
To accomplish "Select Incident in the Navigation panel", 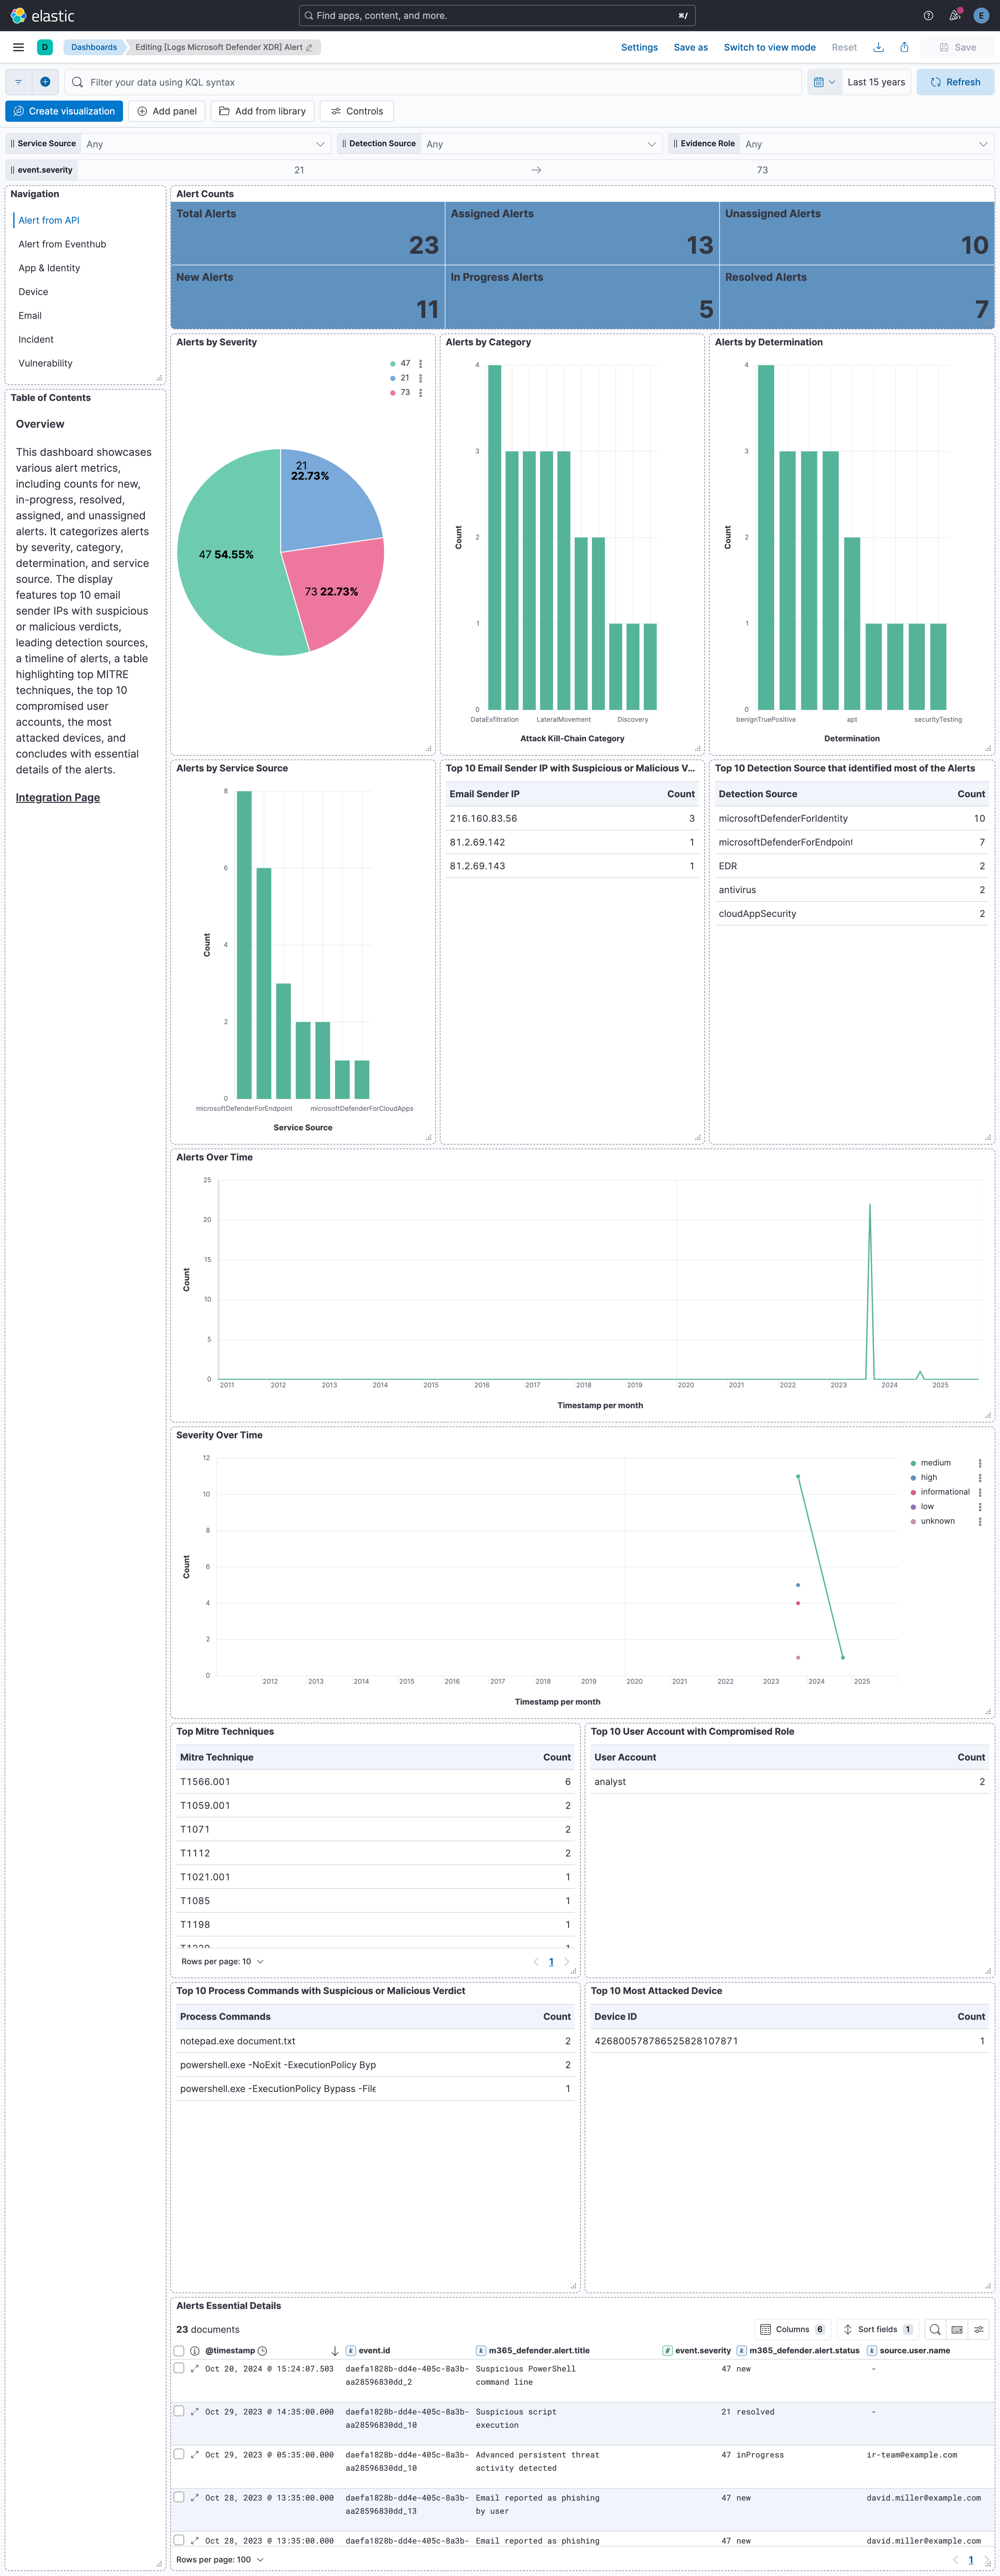I will point(36,339).
